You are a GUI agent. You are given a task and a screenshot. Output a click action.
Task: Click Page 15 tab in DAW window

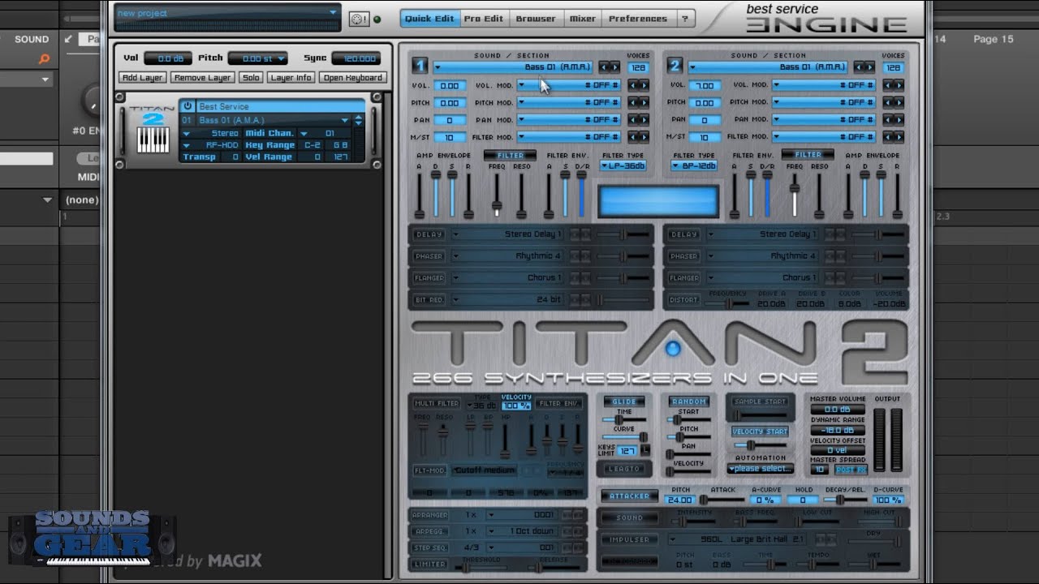point(994,39)
